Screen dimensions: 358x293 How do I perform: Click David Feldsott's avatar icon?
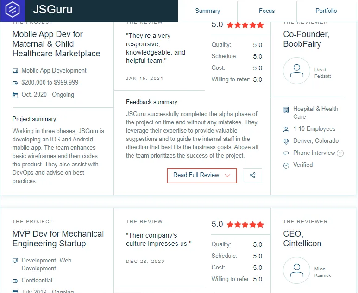point(296,71)
